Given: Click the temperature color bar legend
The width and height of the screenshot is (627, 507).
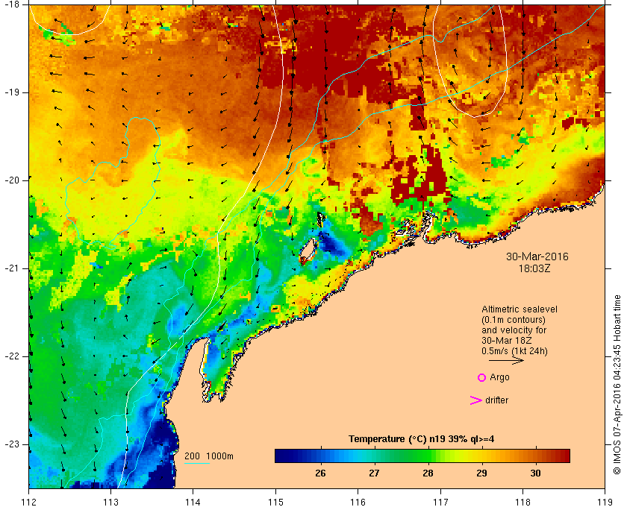Looking at the screenshot, I should pyautogui.click(x=422, y=456).
